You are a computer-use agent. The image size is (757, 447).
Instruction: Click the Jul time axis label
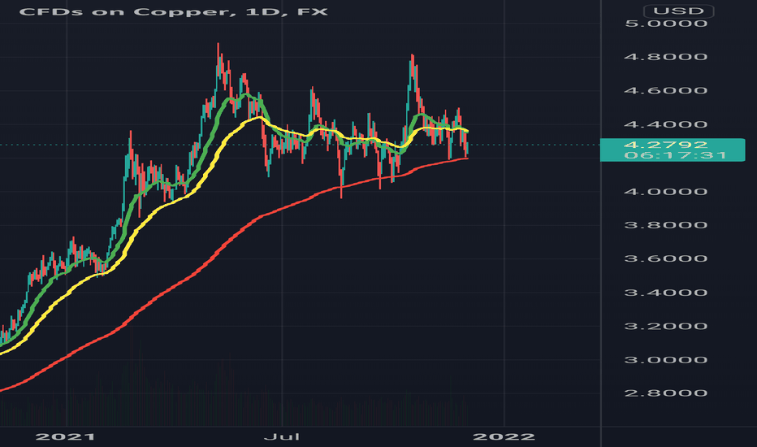(x=282, y=437)
